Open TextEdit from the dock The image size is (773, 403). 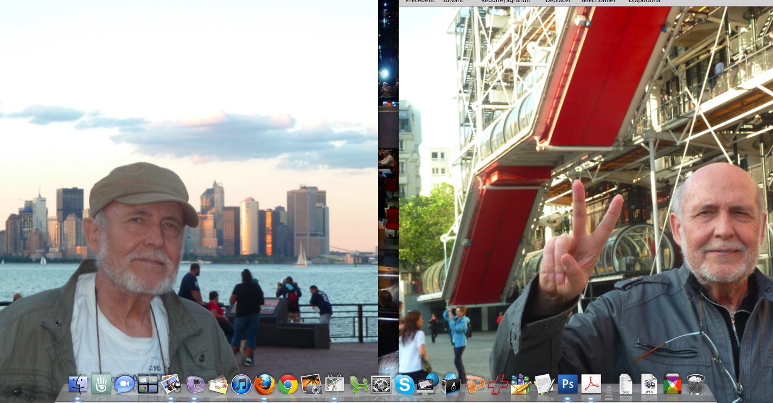tap(544, 385)
